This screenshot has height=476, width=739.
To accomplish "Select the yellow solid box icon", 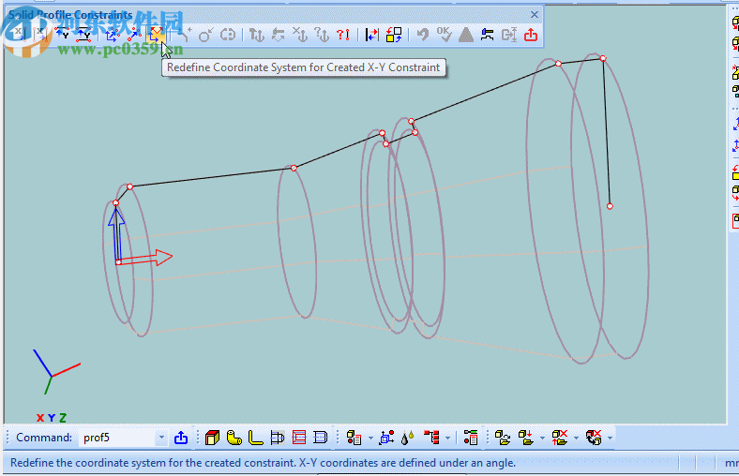I will (x=213, y=438).
